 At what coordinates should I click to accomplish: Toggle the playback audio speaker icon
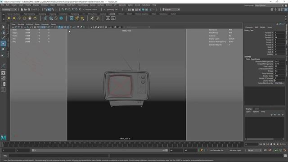click(x=276, y=150)
